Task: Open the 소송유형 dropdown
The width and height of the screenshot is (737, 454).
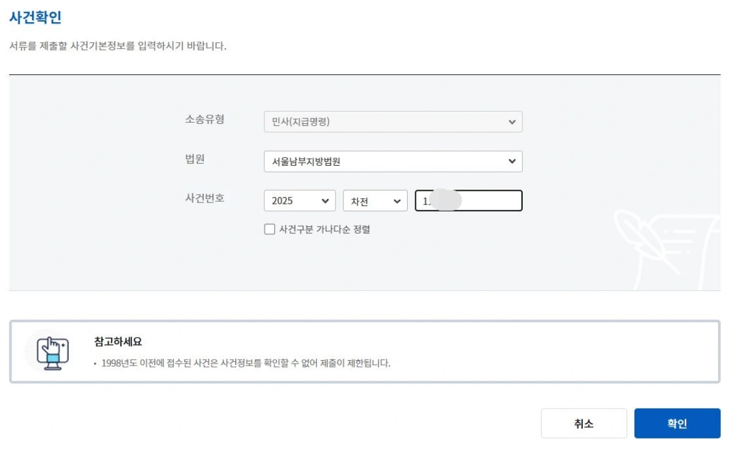Action: [393, 121]
